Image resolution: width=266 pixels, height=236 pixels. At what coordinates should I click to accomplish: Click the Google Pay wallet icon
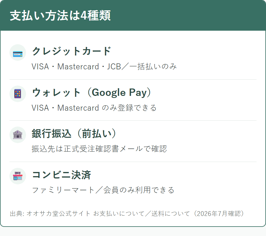click(x=18, y=94)
